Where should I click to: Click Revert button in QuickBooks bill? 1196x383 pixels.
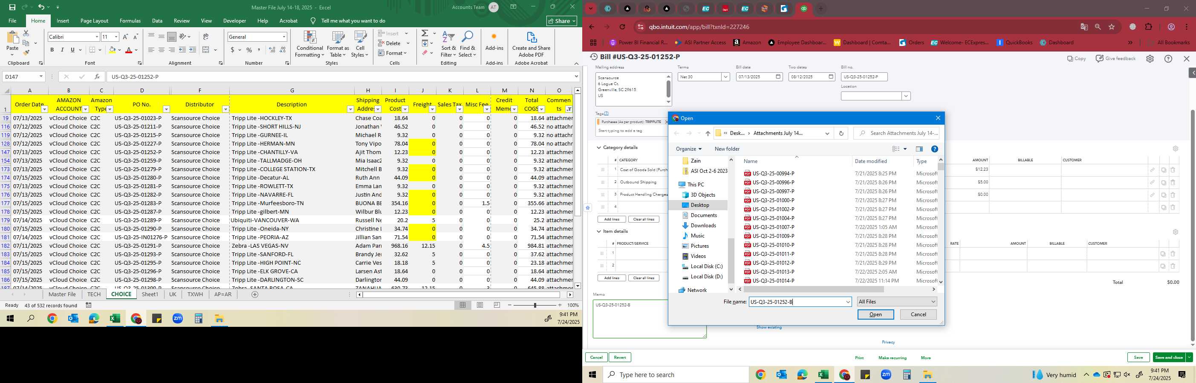point(620,357)
